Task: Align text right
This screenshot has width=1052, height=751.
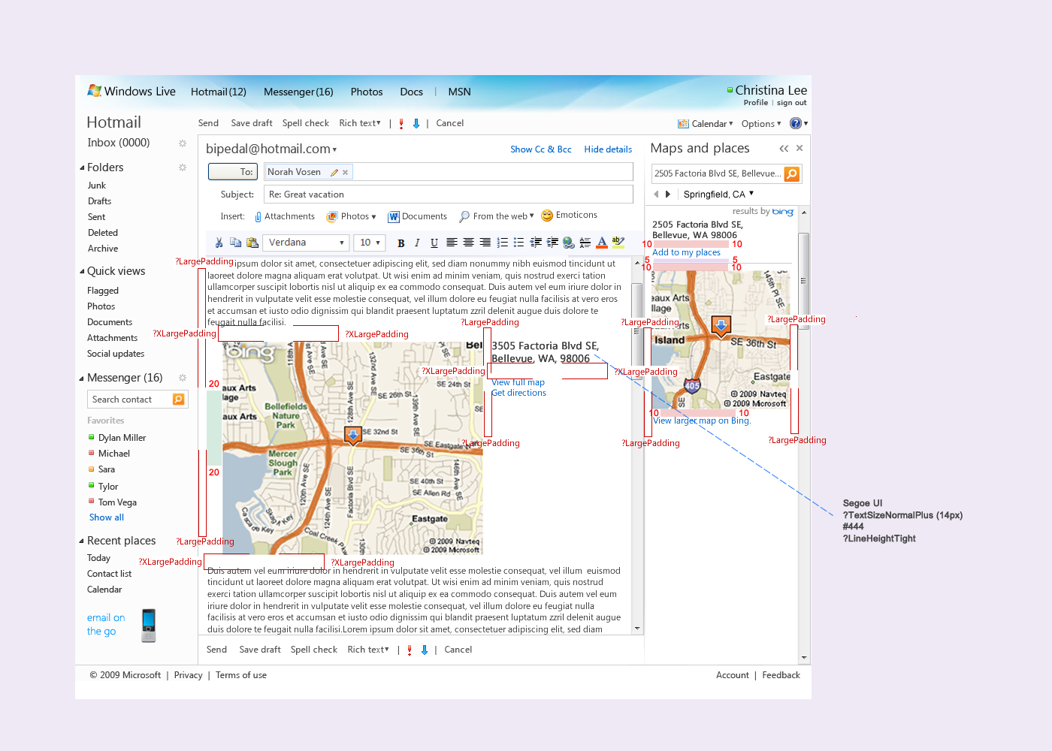Action: [485, 243]
